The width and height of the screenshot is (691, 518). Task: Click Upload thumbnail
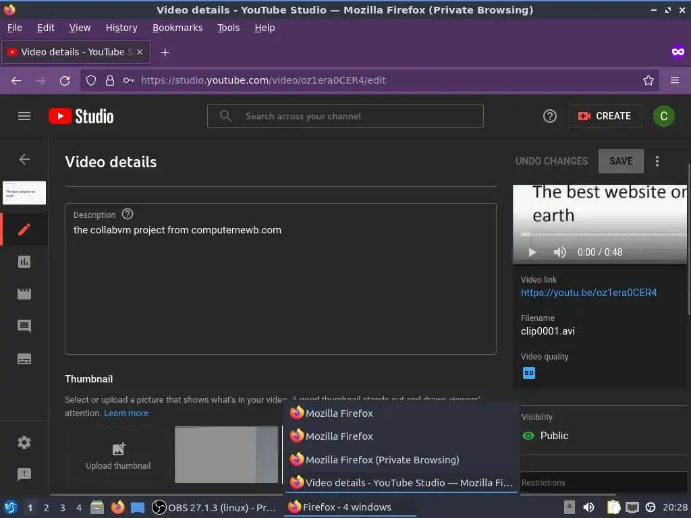[118, 455]
